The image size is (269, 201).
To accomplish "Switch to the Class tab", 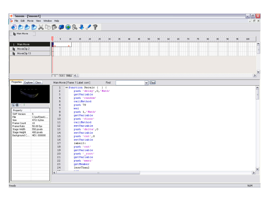I will [38, 82].
